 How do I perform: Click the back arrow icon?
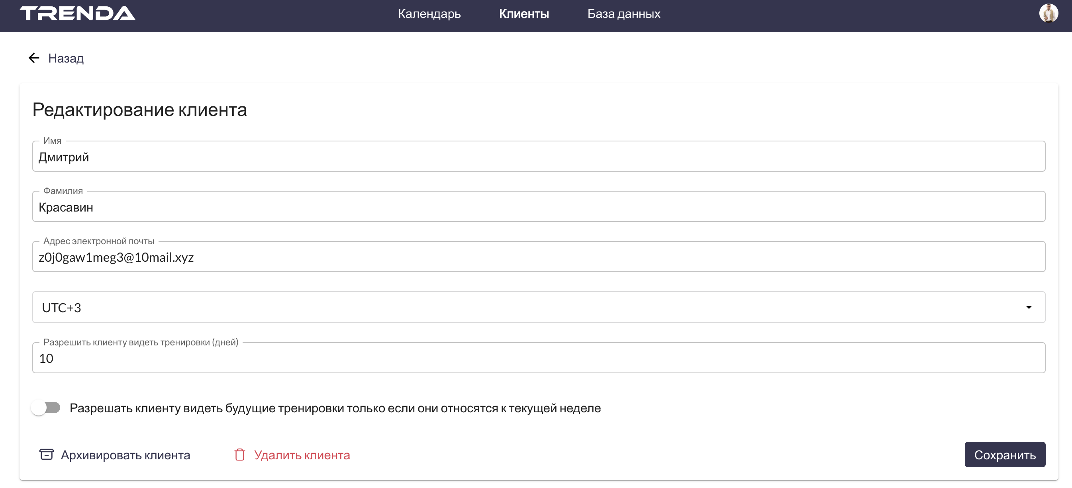click(x=34, y=58)
